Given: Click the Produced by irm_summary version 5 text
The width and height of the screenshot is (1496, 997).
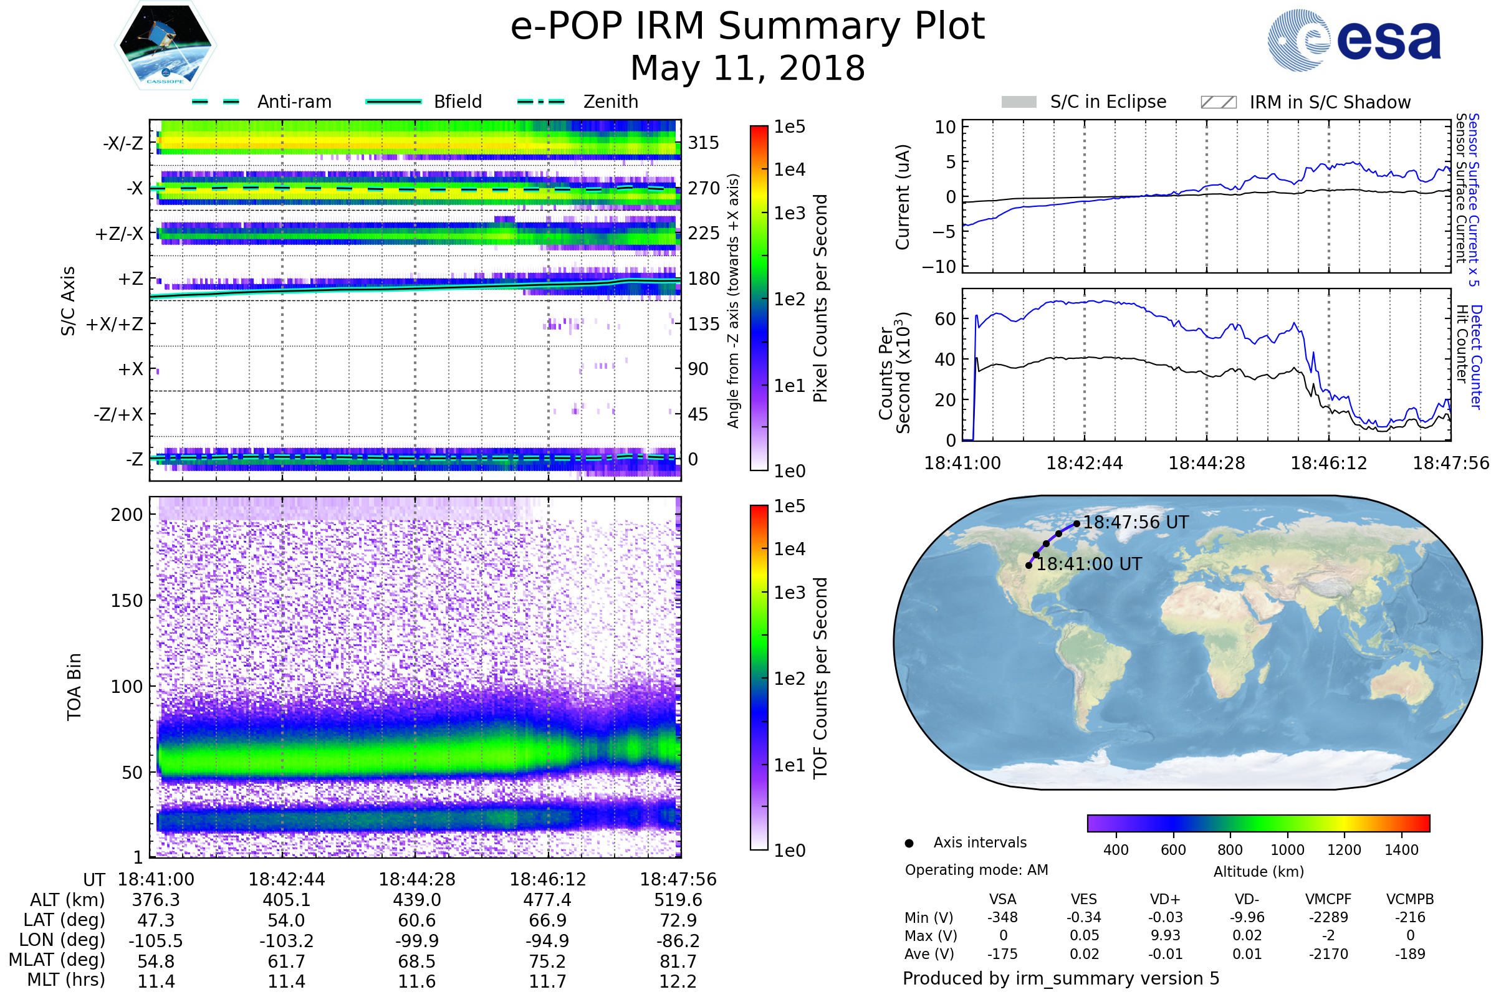Looking at the screenshot, I should 1060,978.
